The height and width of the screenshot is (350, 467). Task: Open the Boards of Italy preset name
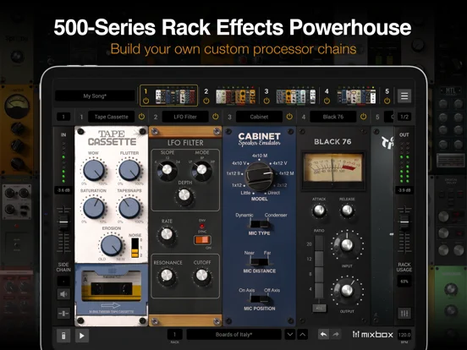point(233,335)
